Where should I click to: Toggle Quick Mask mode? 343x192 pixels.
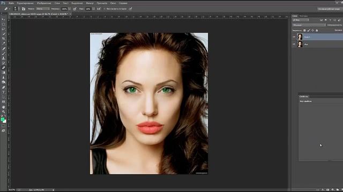(x=3, y=126)
